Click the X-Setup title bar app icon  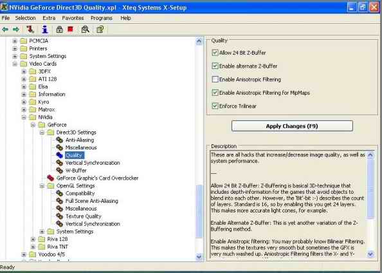4,7
